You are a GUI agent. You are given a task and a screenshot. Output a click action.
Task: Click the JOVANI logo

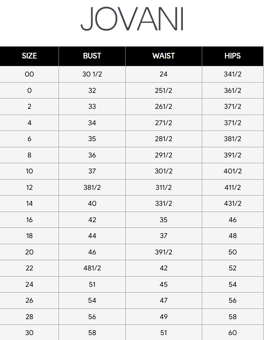tap(132, 19)
